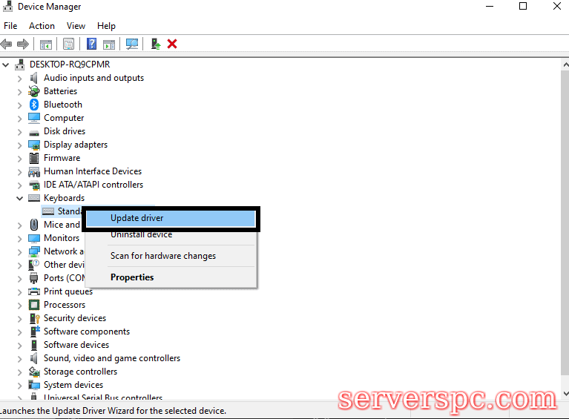
Task: Click the Update device driver toolbar icon
Action: click(156, 44)
